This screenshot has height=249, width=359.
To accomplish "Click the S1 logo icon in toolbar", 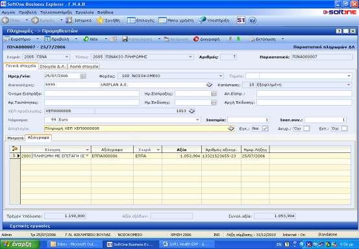I will (241, 20).
